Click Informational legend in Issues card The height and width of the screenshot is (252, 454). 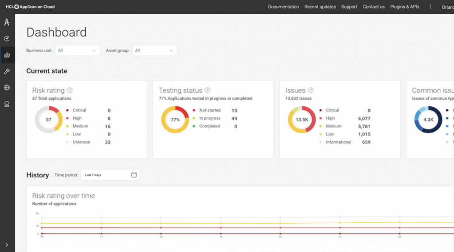(338, 142)
